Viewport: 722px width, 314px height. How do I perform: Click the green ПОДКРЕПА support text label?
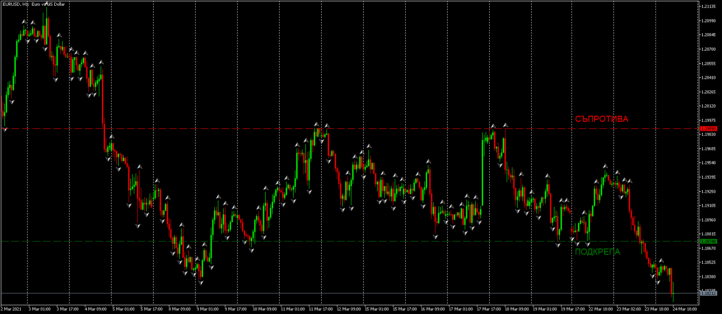[597, 252]
